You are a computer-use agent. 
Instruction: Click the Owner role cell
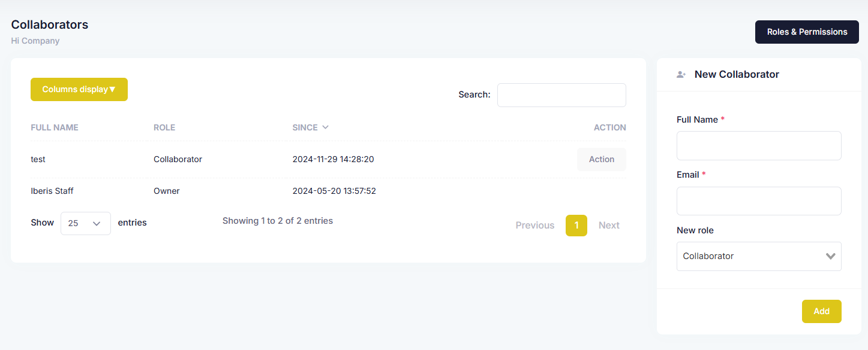[167, 191]
